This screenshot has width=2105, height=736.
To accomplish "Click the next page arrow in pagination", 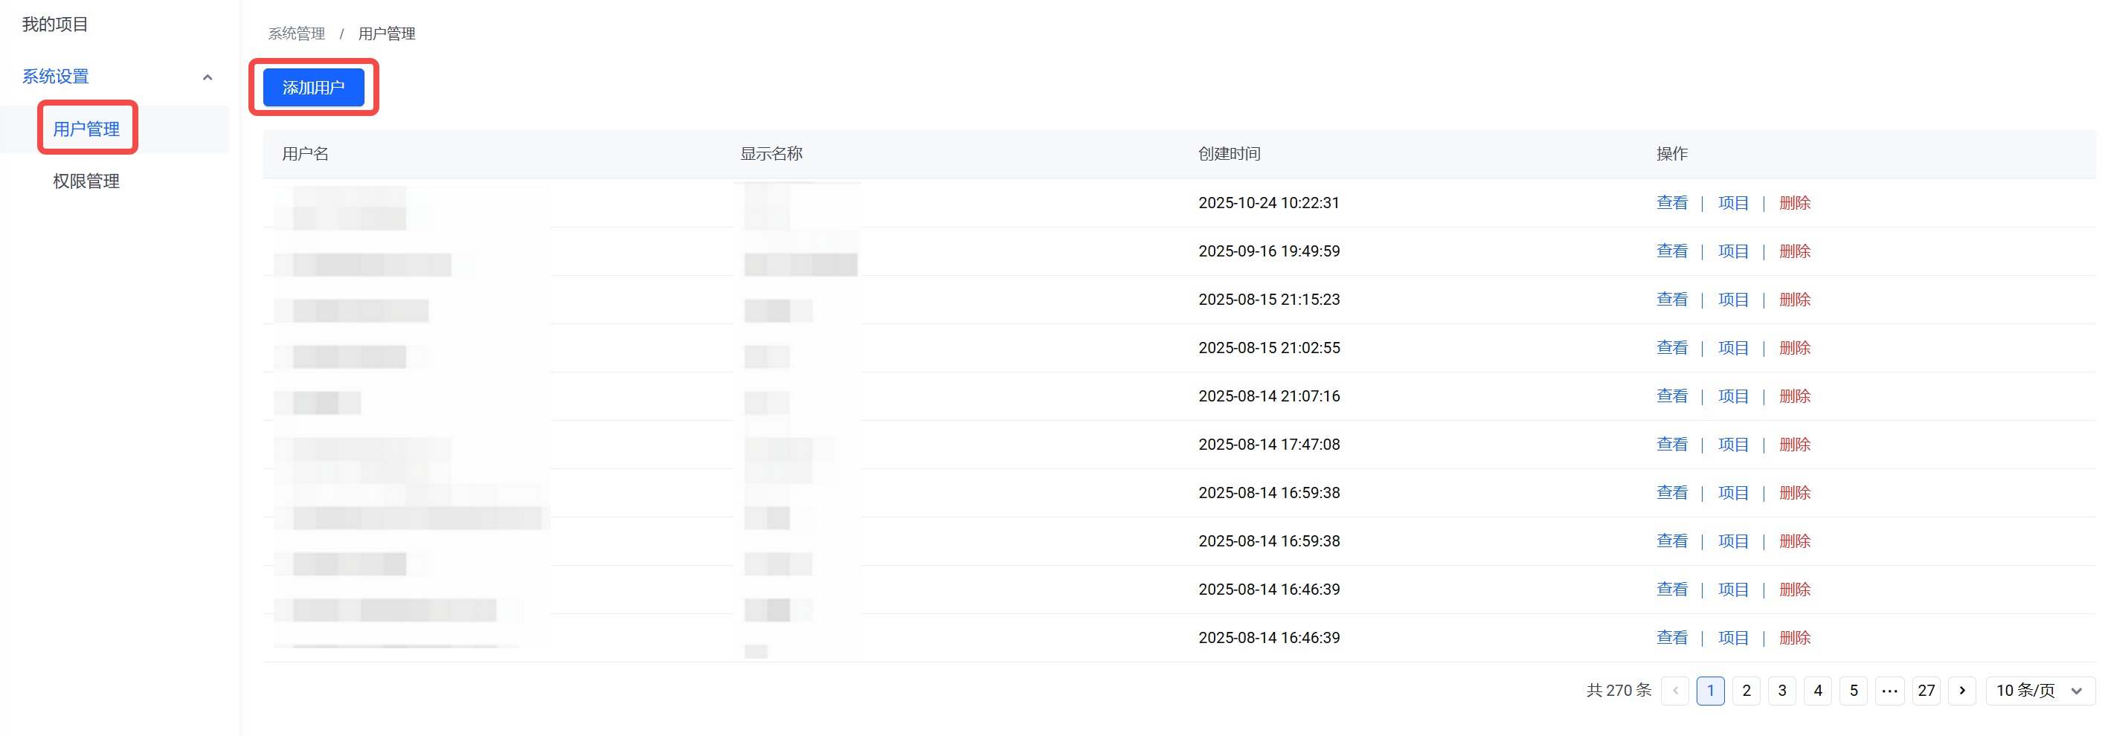I will tap(1961, 690).
